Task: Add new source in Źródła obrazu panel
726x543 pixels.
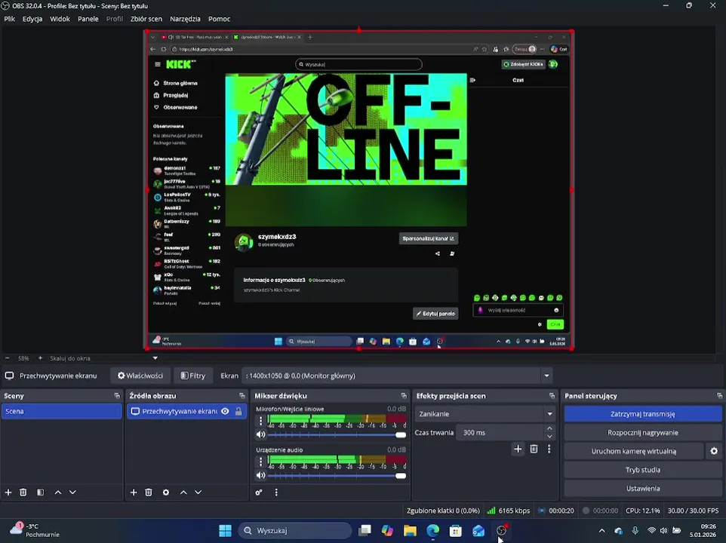Action: tap(134, 492)
